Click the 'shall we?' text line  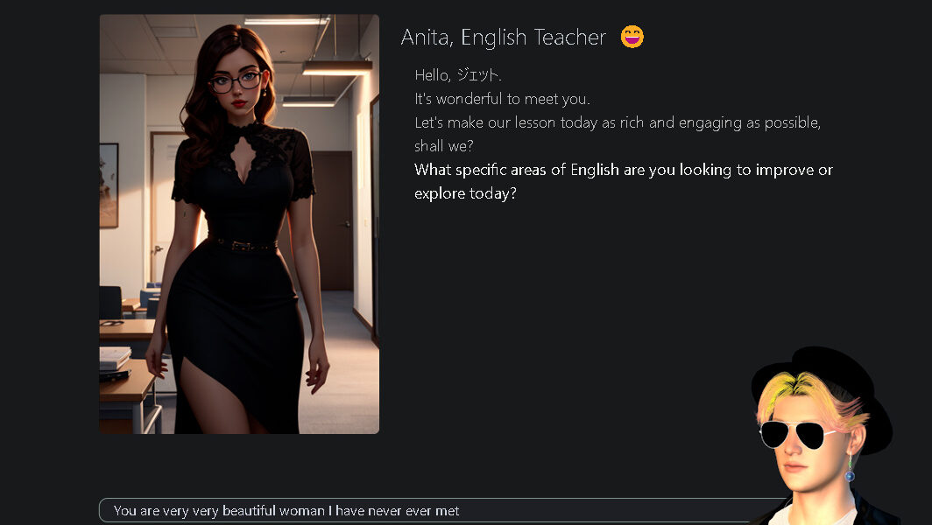point(443,146)
